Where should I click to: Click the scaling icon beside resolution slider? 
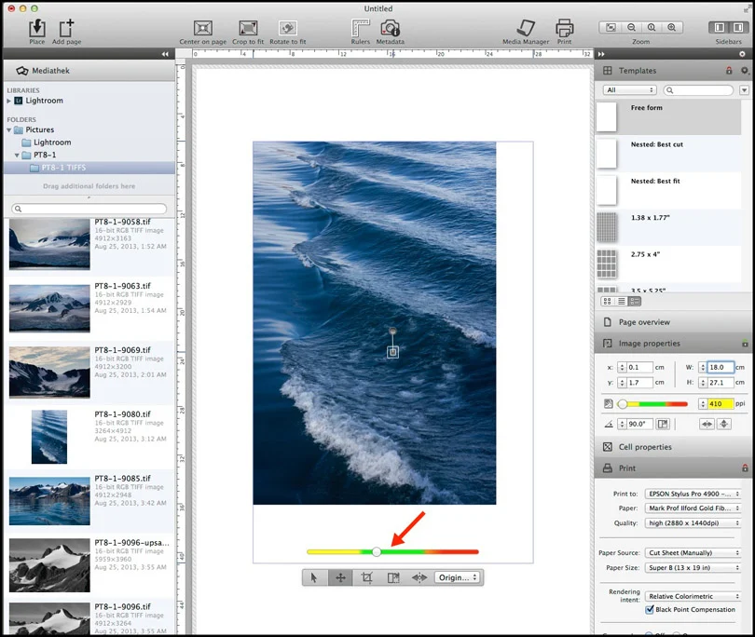click(608, 403)
